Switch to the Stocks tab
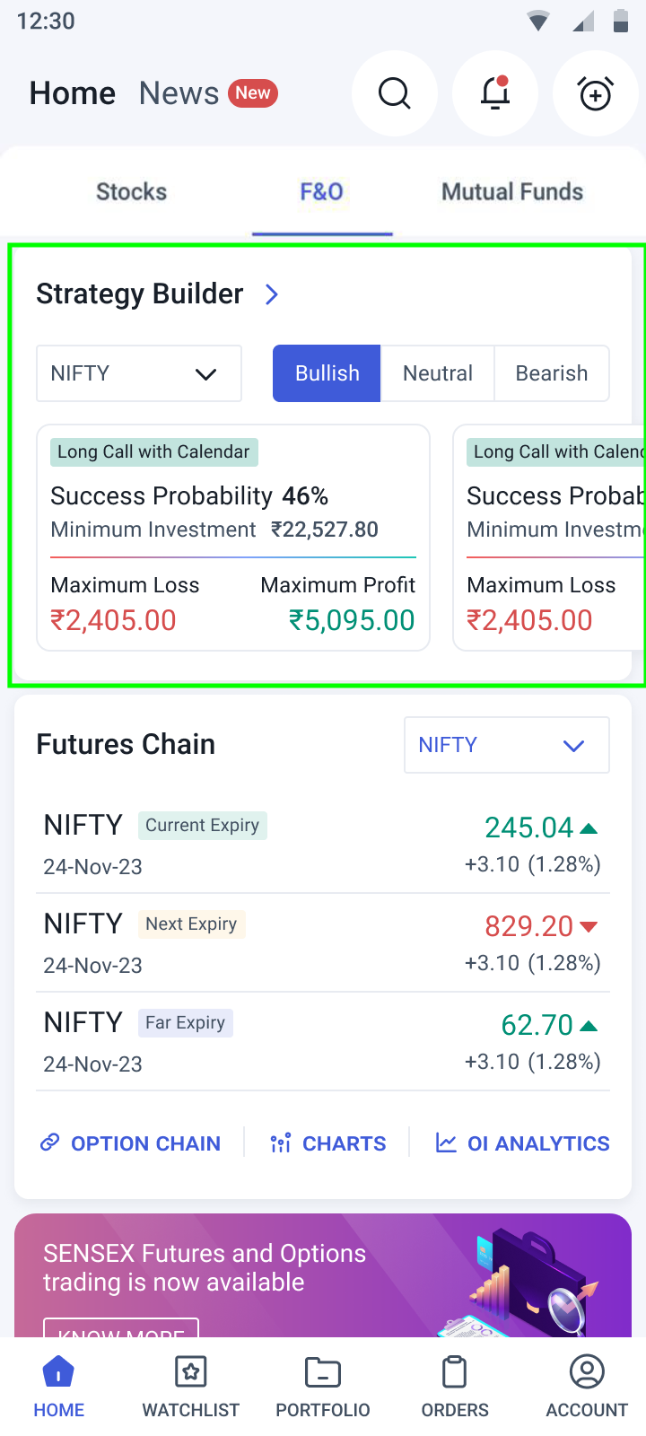This screenshot has height=1436, width=646. (x=131, y=192)
